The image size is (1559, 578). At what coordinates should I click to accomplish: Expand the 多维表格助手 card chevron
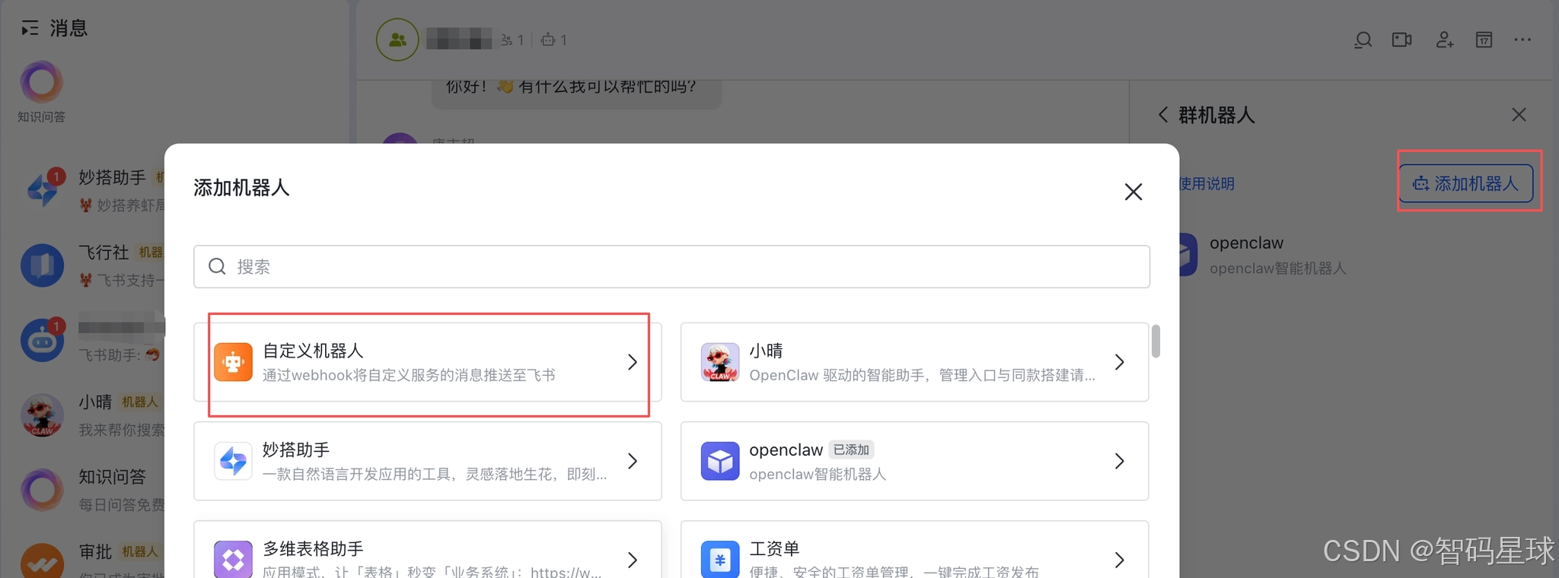[633, 561]
